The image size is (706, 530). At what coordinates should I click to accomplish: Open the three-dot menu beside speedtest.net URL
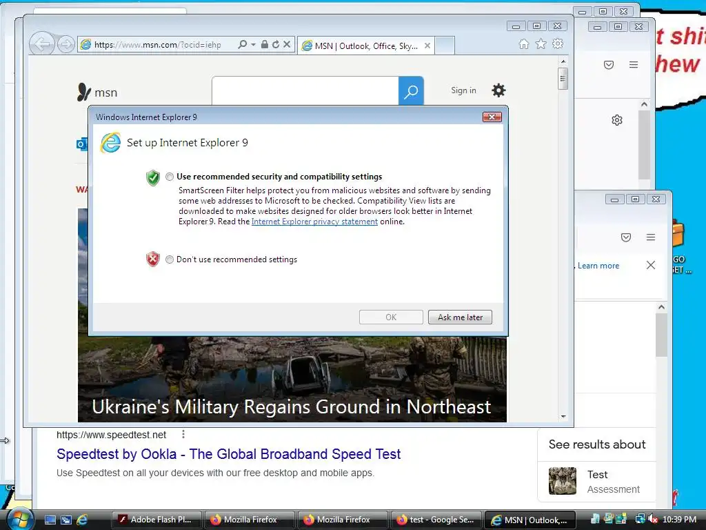point(183,434)
